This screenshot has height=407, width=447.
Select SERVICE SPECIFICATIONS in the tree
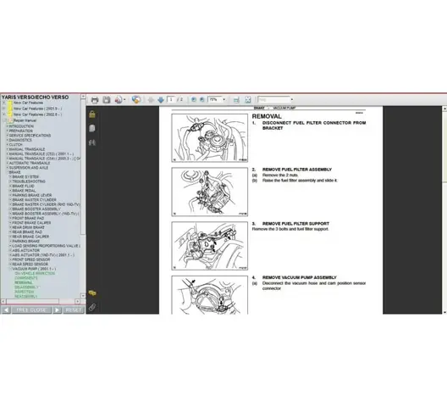tap(30, 136)
